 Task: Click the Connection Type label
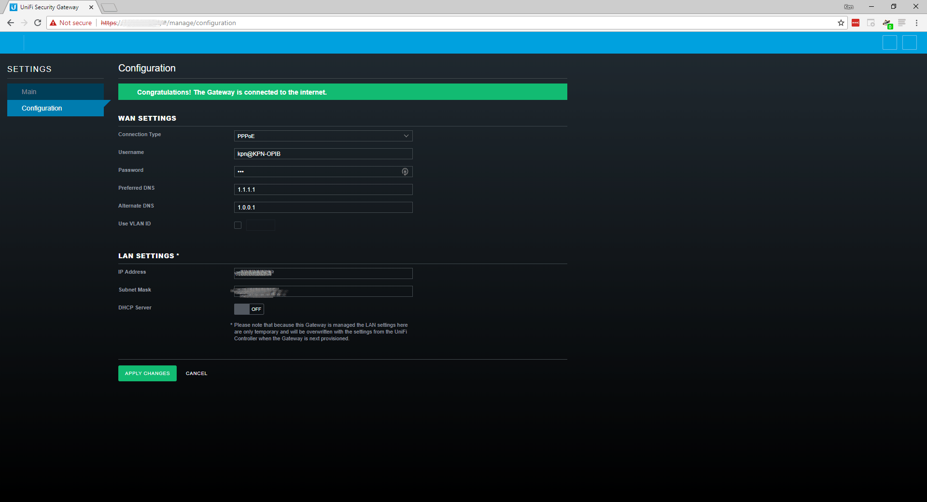pos(140,135)
